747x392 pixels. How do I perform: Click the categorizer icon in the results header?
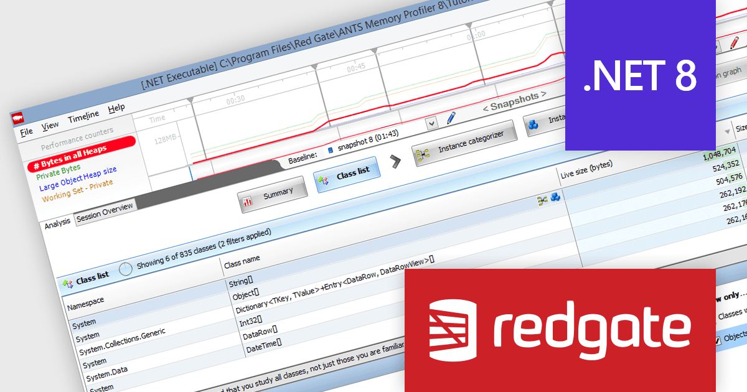coord(542,199)
